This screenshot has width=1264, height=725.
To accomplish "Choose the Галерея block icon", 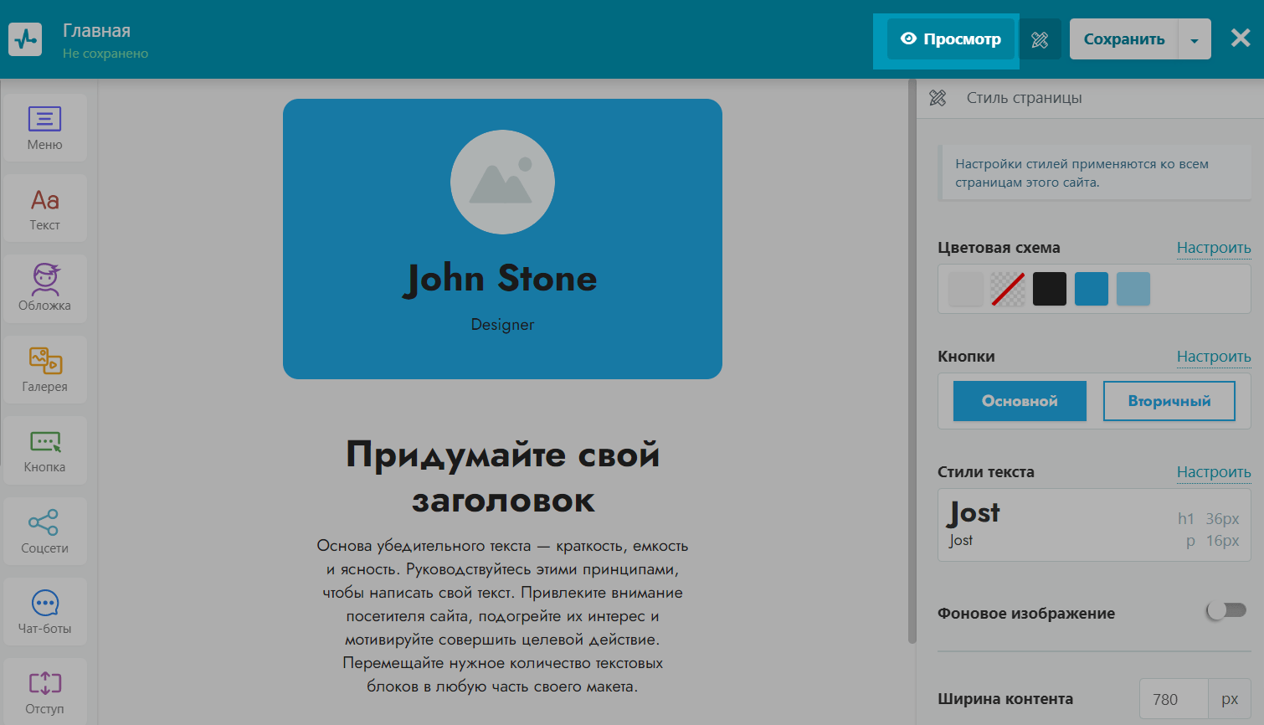I will 44,370.
